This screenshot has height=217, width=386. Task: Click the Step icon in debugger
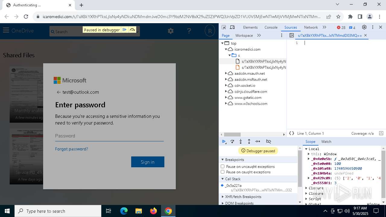pos(258,141)
